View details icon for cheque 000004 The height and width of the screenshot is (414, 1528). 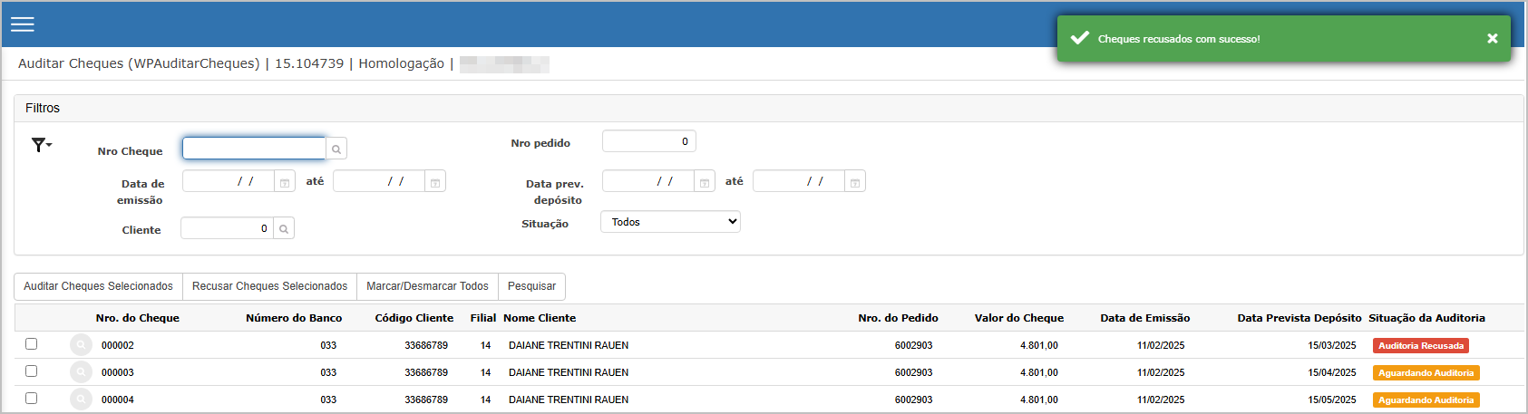[x=81, y=400]
